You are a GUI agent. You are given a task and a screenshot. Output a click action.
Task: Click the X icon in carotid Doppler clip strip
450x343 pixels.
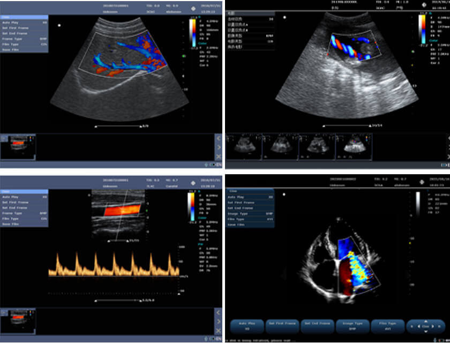[219, 331]
